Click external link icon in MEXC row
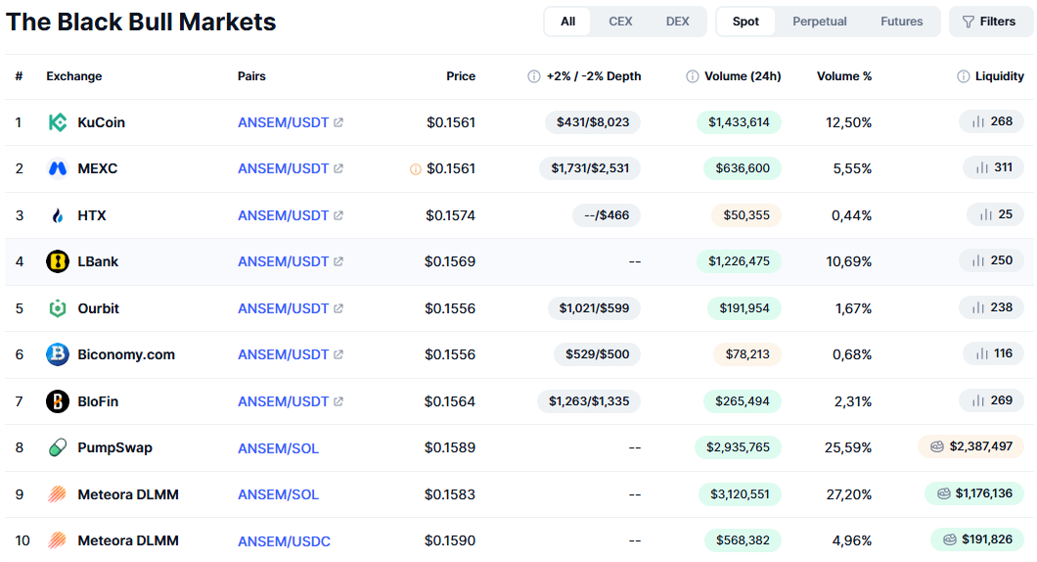1037x562 pixels. click(x=338, y=168)
